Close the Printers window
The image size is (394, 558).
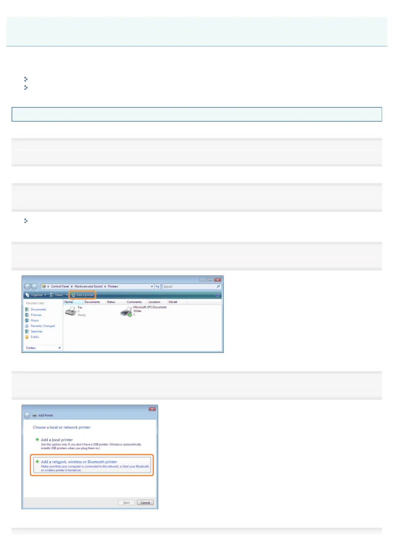point(218,280)
